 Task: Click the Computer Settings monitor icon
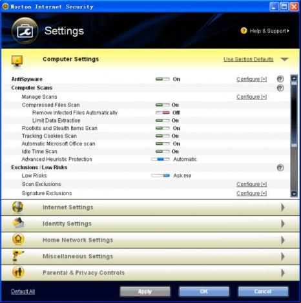click(17, 61)
